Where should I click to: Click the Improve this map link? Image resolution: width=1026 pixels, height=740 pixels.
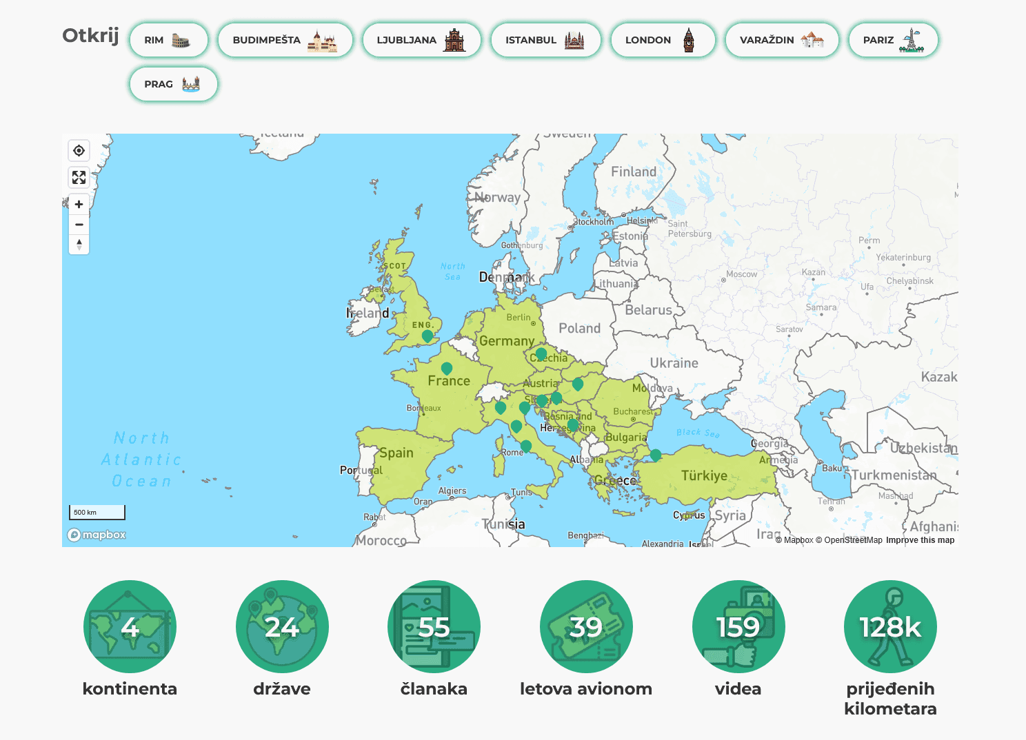(920, 540)
